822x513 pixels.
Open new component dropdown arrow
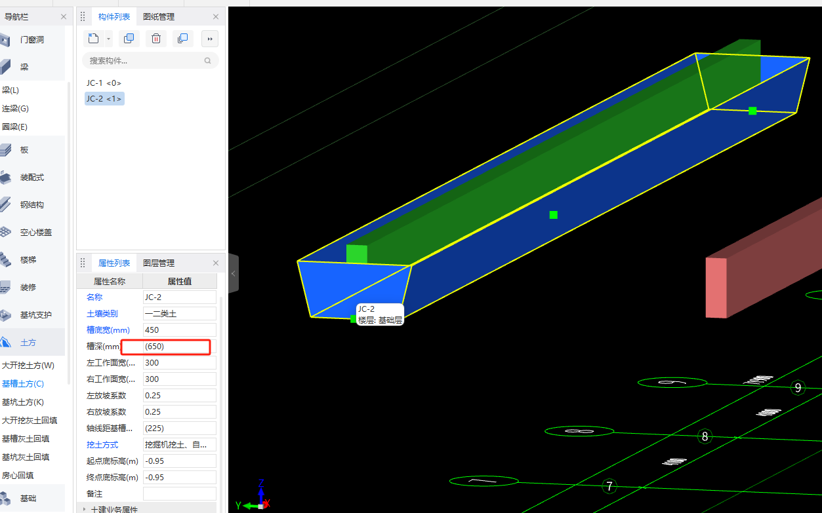[x=108, y=39]
